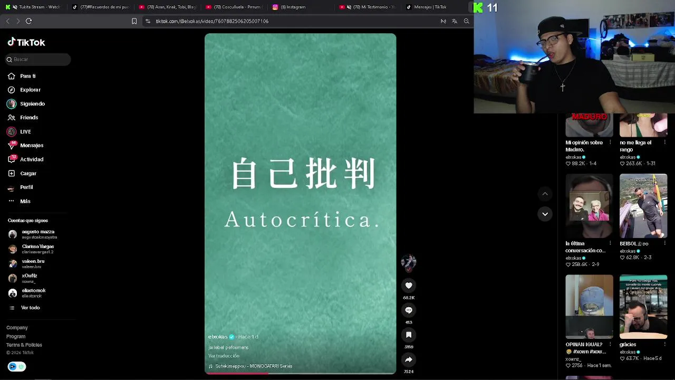Bookmark this page in toolbar
The image size is (675, 380).
(134, 21)
